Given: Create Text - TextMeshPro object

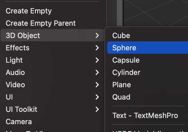Looking at the screenshot, I should click(x=145, y=115).
